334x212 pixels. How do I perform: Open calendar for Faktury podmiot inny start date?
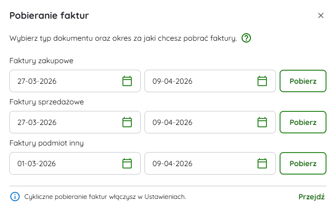(x=127, y=163)
